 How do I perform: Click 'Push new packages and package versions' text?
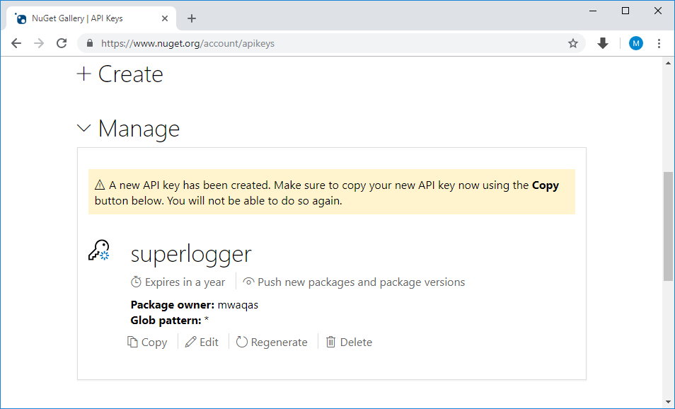pyautogui.click(x=361, y=282)
